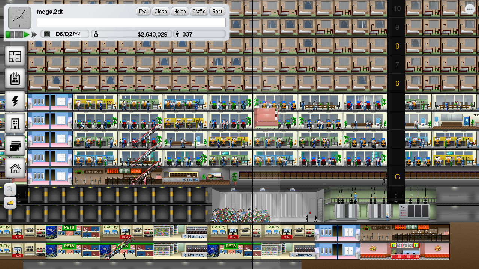The width and height of the screenshot is (479, 269).
Task: Toggle the Traffic overlay view
Action: click(x=199, y=12)
